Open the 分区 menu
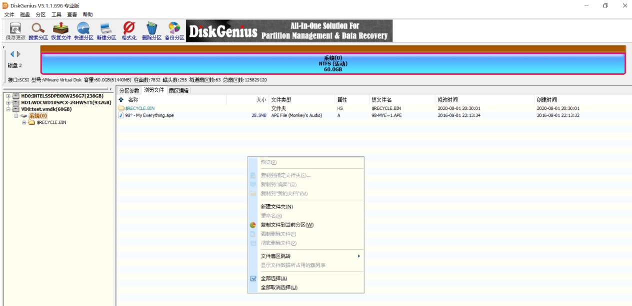The image size is (632, 306). (40, 14)
